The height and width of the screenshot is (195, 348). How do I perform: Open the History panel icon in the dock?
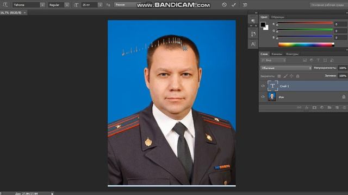pyautogui.click(x=253, y=34)
